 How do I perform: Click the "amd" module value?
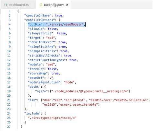50,65
